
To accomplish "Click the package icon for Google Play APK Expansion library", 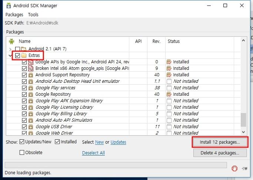I will (31, 101).
